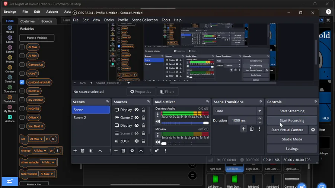
Task: Click Start Virtual Camera button
Action: click(287, 130)
